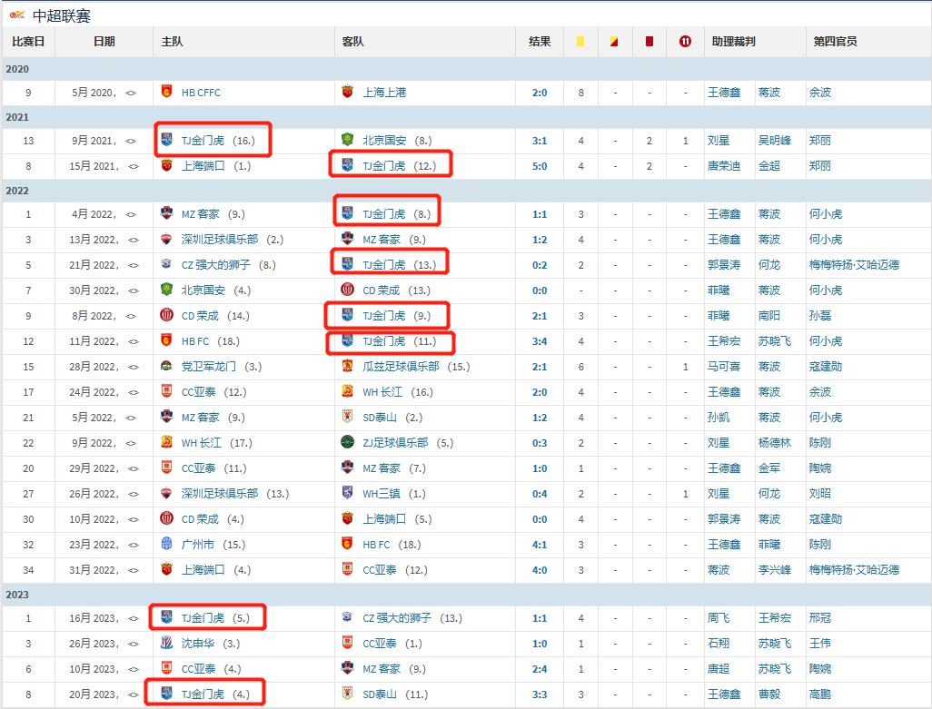Click the 日期 column header
This screenshot has width=932, height=709.
point(104,42)
